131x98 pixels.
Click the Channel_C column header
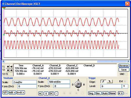point(72,66)
